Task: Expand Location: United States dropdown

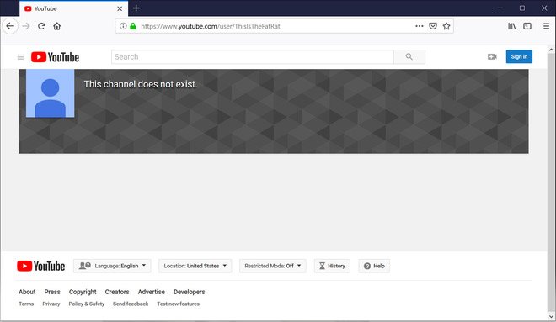Action: point(195,266)
